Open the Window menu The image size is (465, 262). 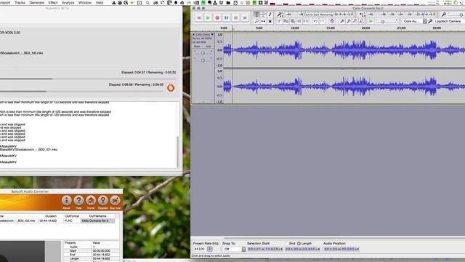85,2
